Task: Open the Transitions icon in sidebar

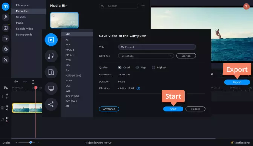Action: (6, 28)
